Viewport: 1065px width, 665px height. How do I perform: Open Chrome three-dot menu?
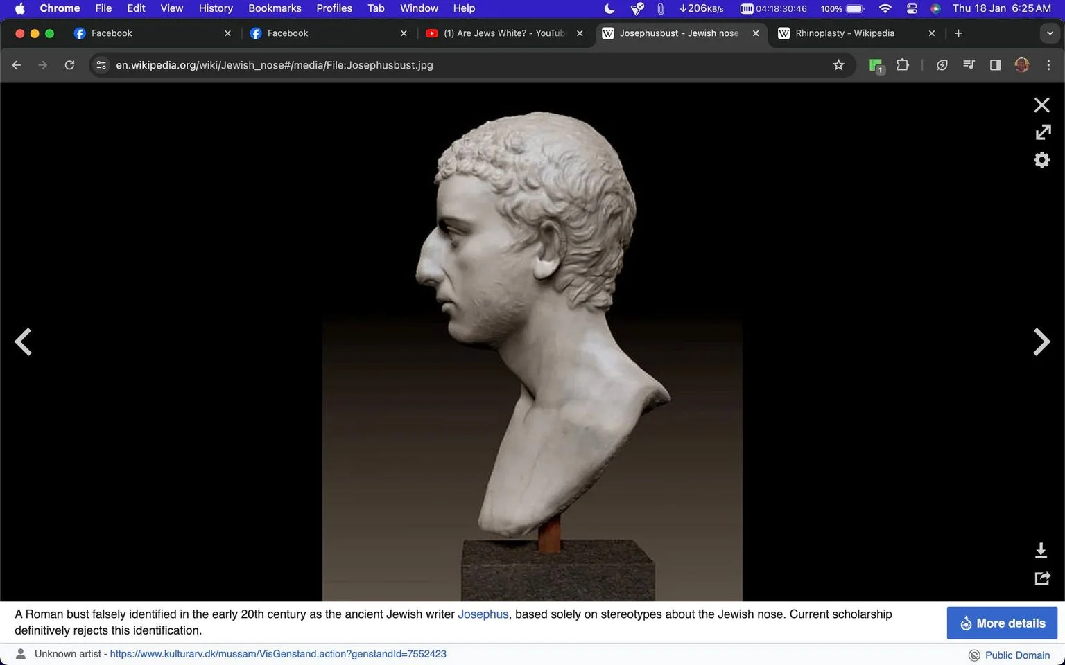[x=1048, y=65]
